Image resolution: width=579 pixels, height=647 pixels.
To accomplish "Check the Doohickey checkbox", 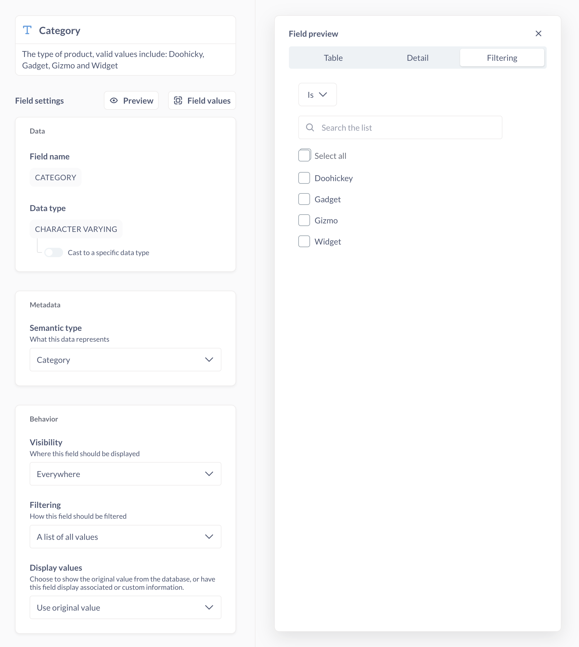I will pyautogui.click(x=304, y=178).
